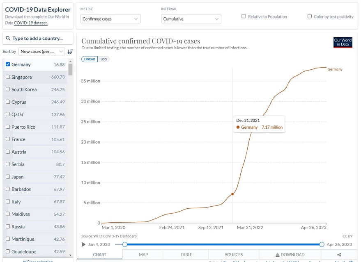Click the Our World in Data logo
This screenshot has height=262, width=361.
click(x=343, y=43)
